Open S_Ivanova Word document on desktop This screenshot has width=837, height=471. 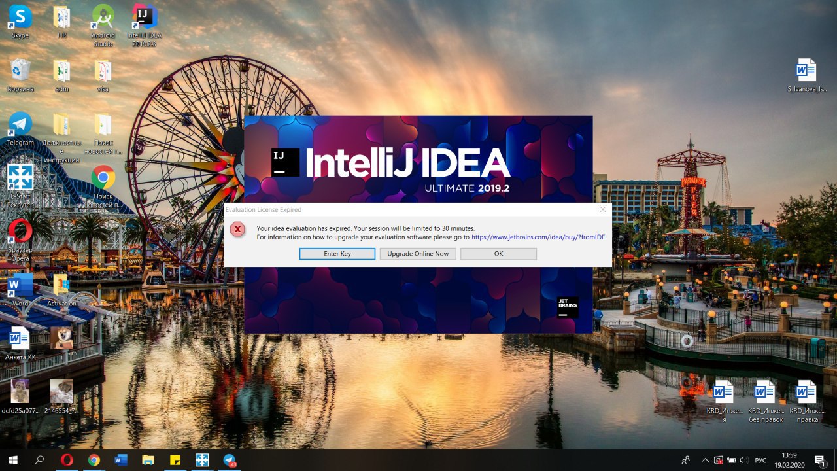pyautogui.click(x=806, y=75)
